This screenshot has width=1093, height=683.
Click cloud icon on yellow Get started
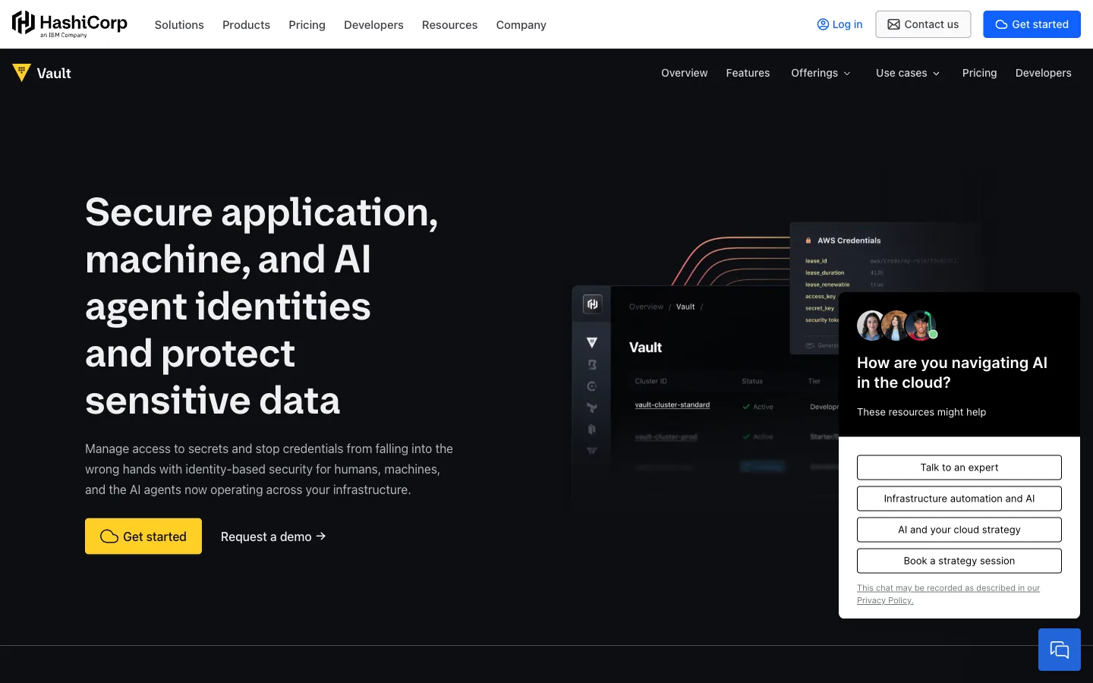point(109,537)
